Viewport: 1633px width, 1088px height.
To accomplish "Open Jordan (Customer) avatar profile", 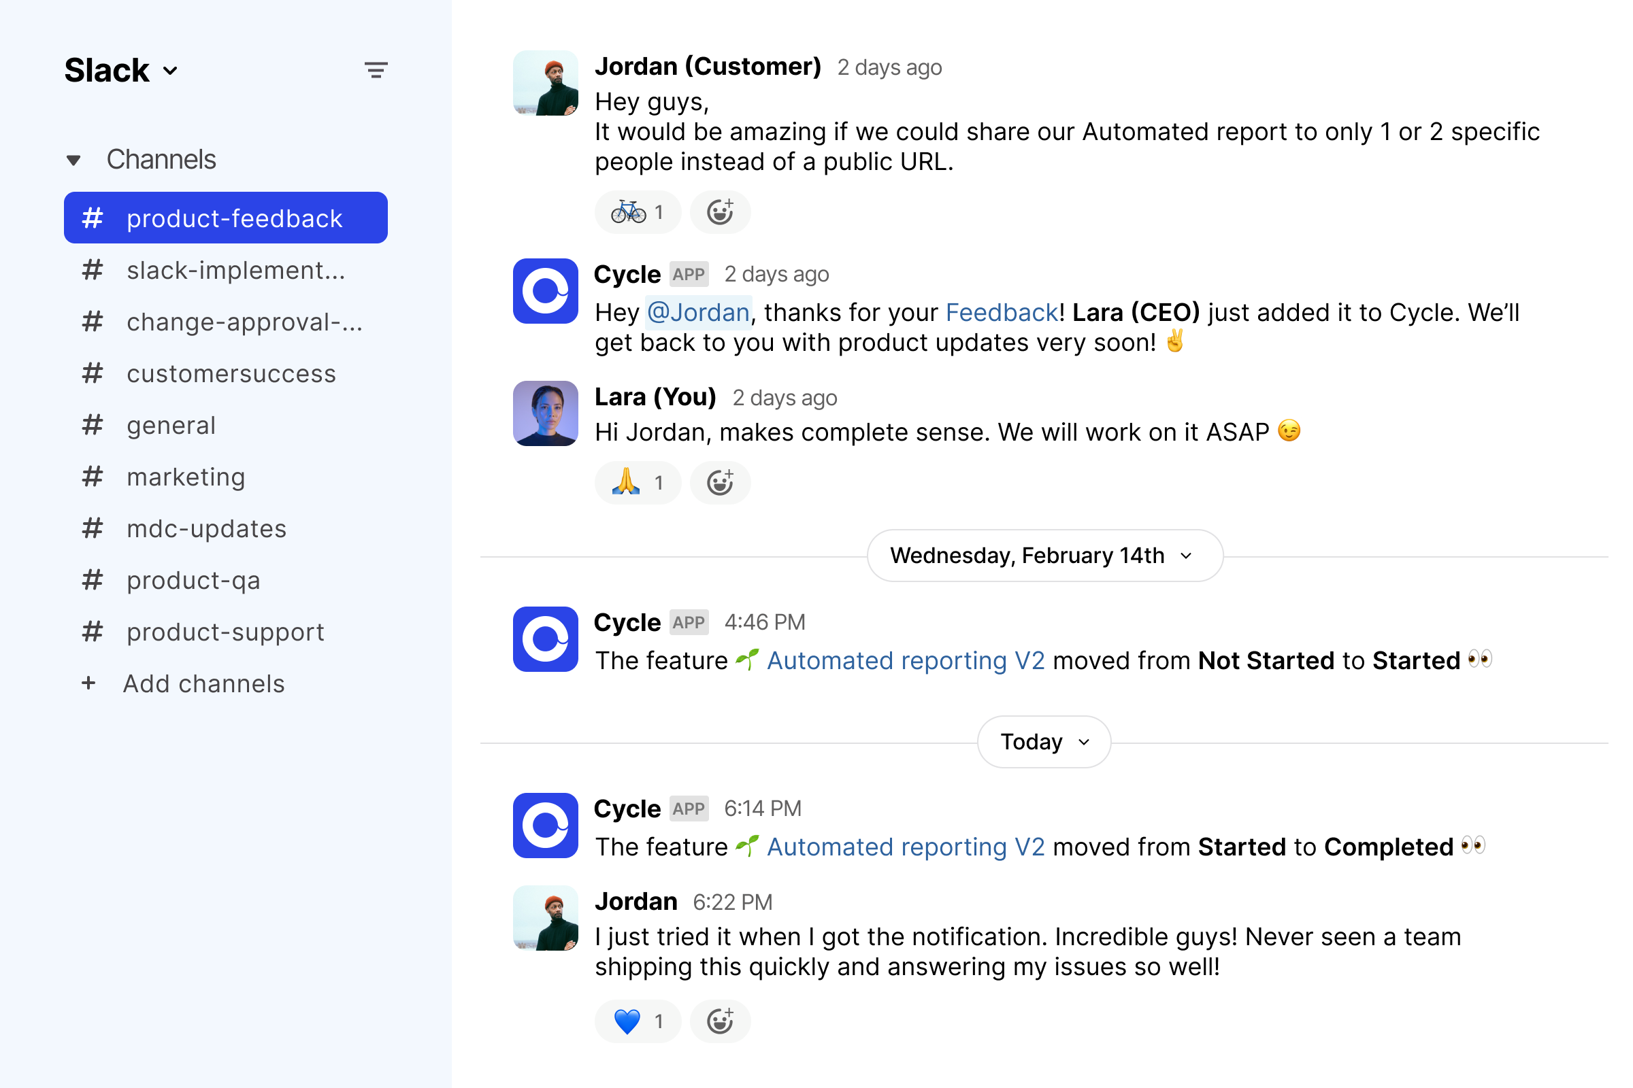I will (546, 82).
